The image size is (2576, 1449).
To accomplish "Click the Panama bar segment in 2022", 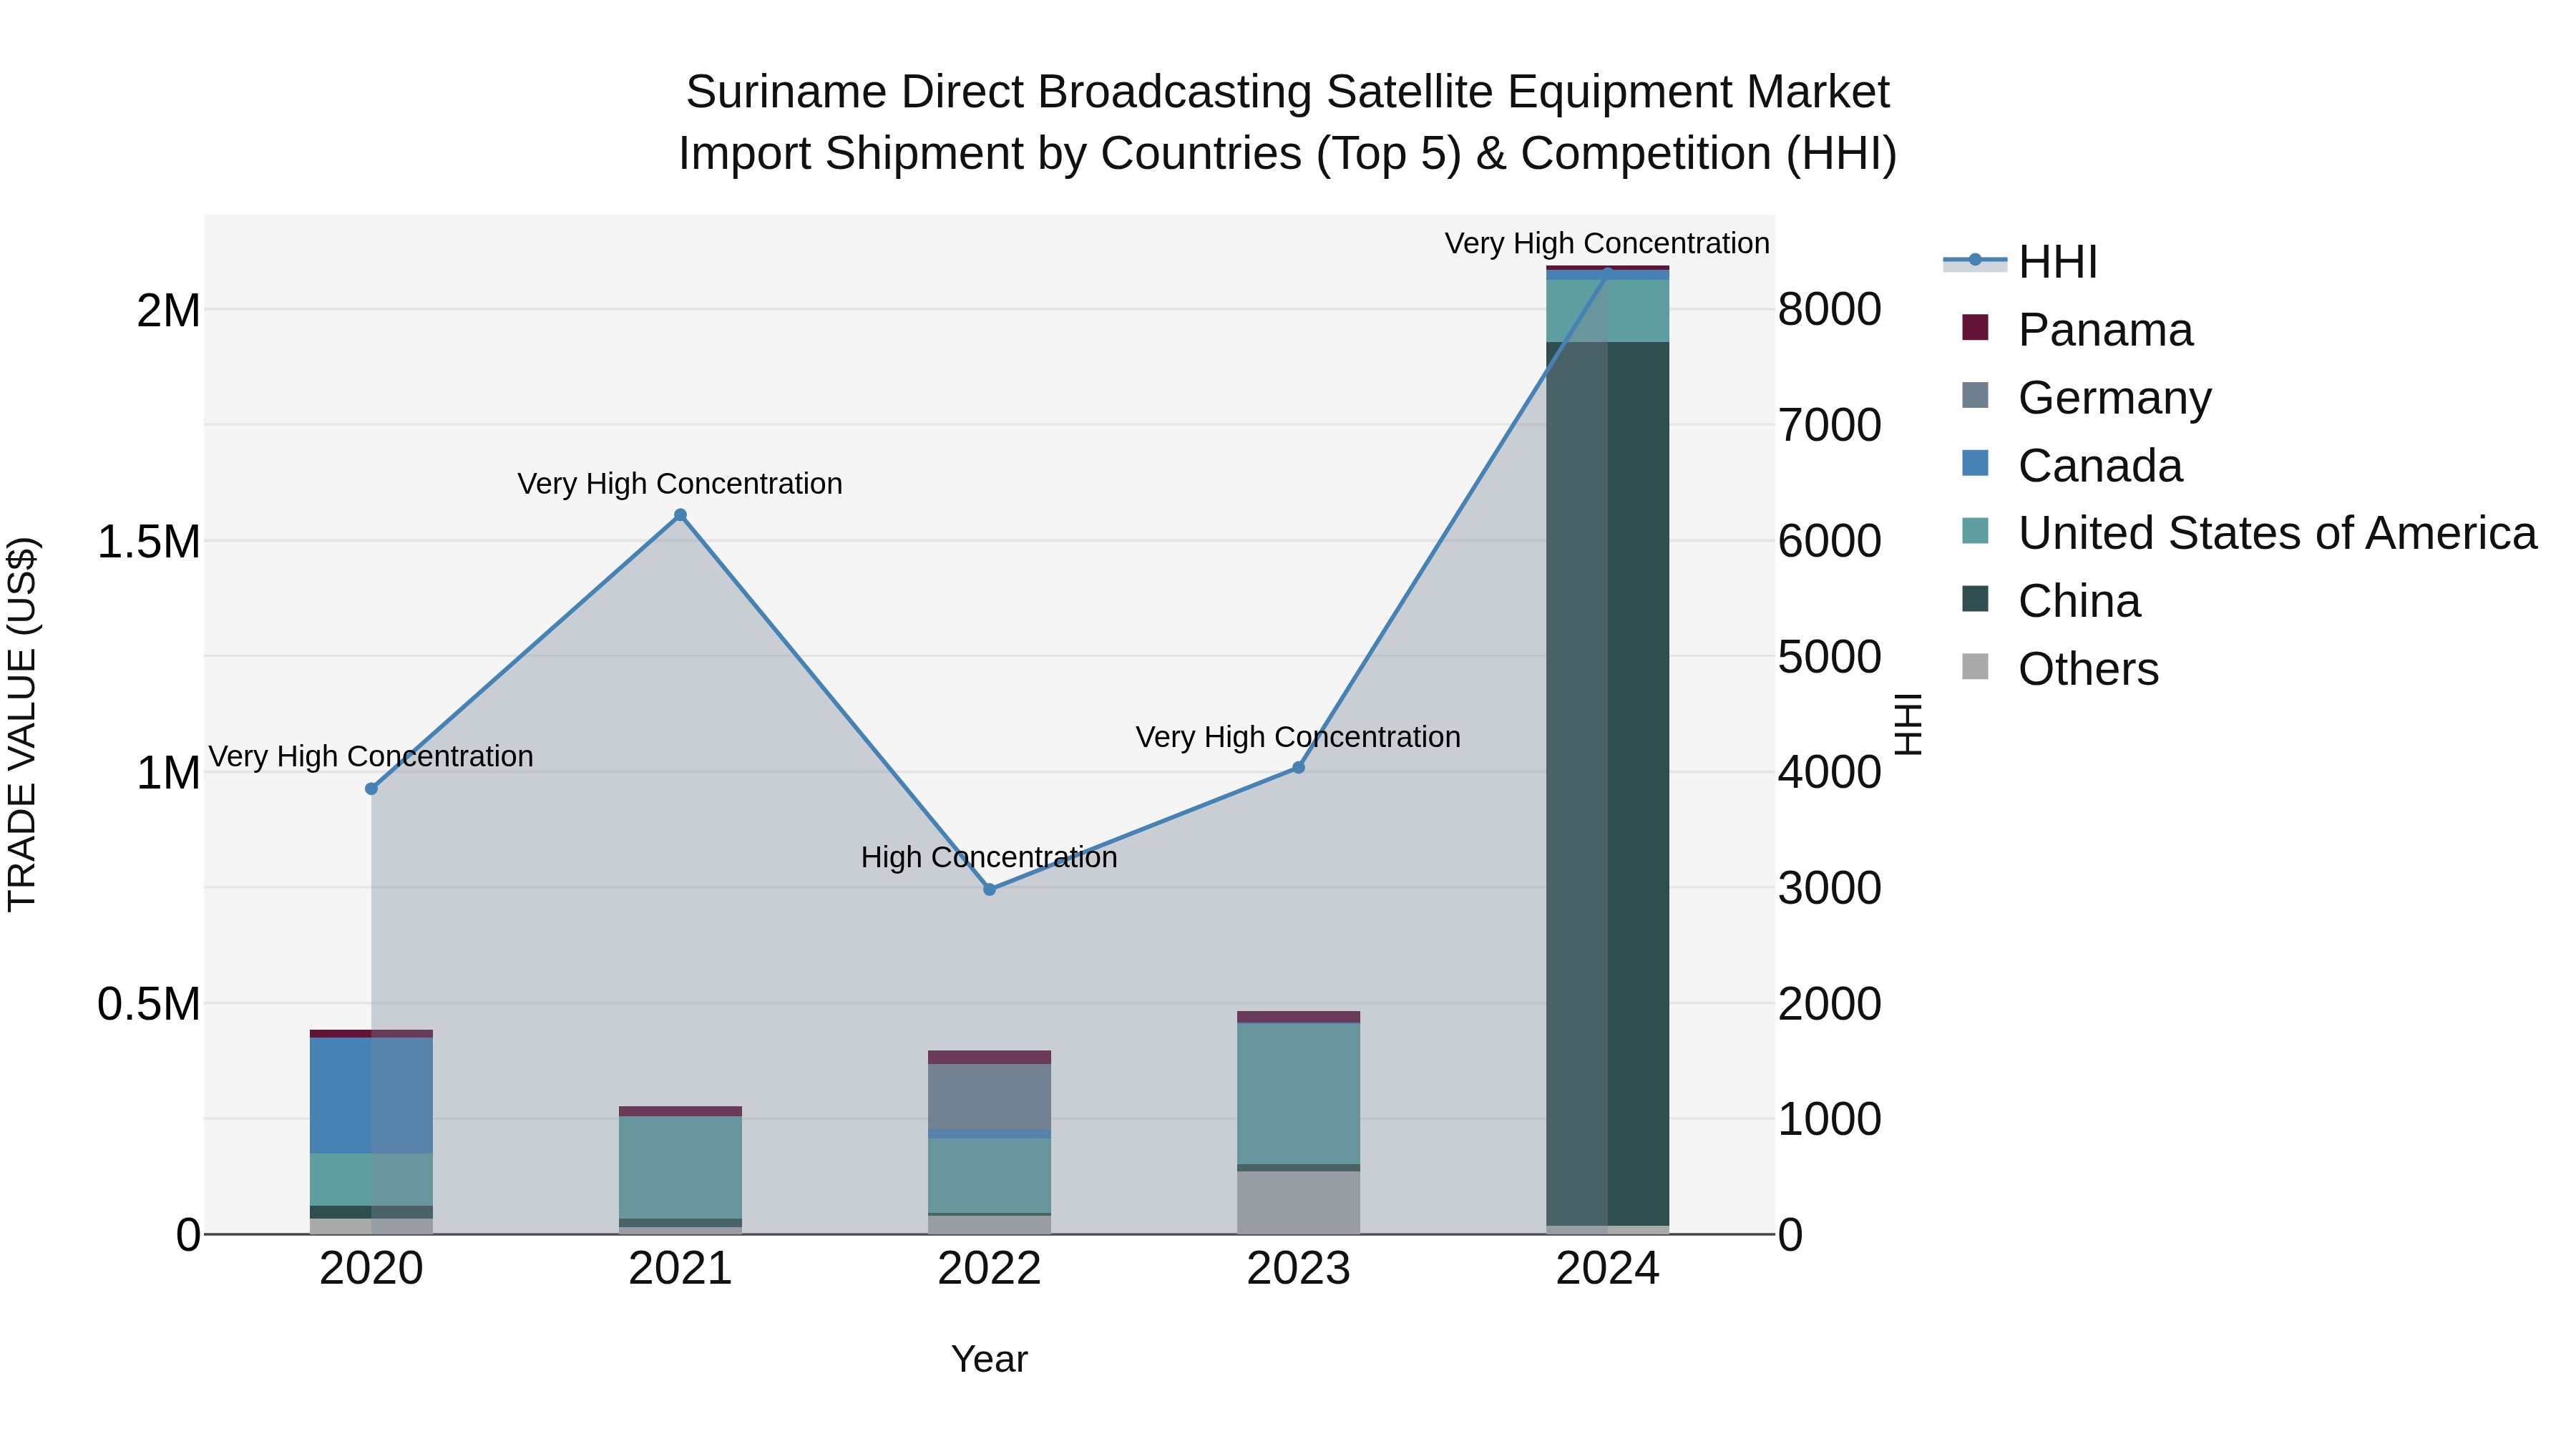I will [x=989, y=1057].
